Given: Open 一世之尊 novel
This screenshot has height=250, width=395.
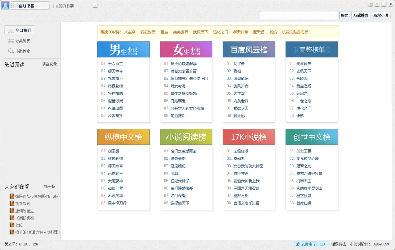Looking at the screenshot, I should (x=304, y=101).
